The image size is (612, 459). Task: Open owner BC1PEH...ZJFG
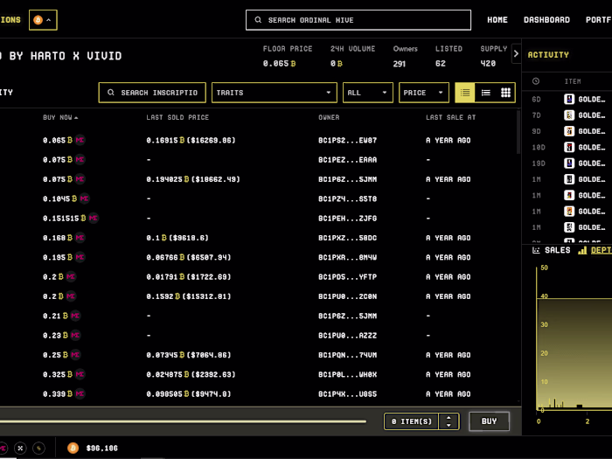coord(347,219)
